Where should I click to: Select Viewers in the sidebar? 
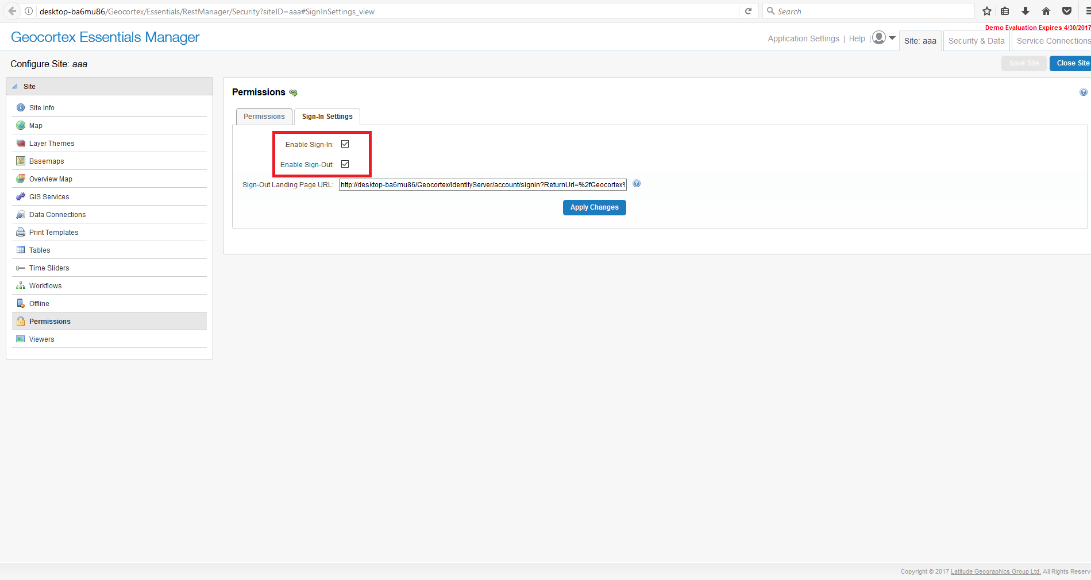[109, 339]
